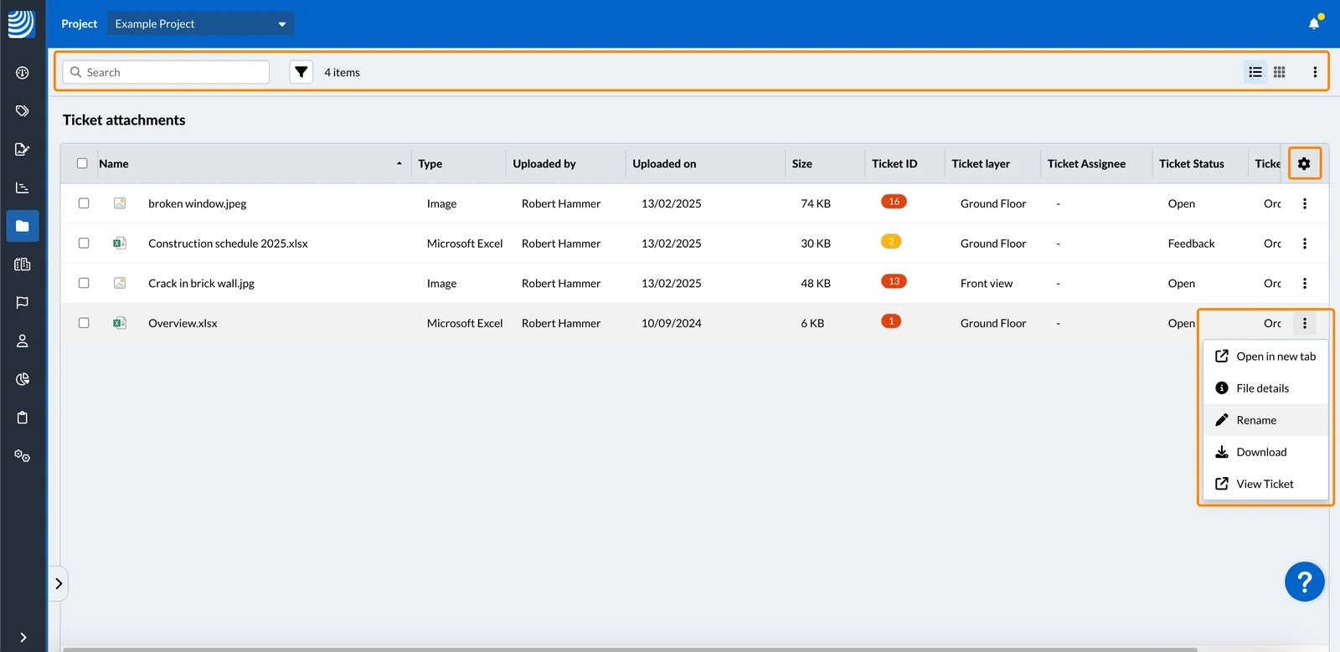Click ticket ID badge 16
This screenshot has width=1340, height=652.
pyautogui.click(x=894, y=202)
